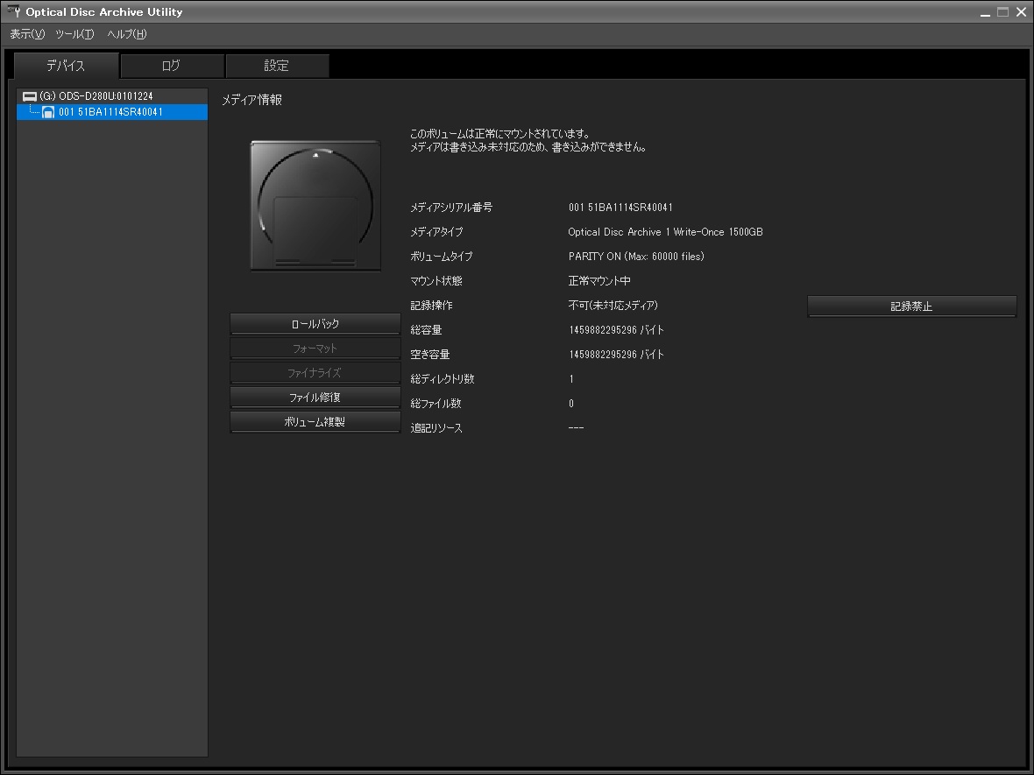Click the 記録操作 label
Viewport: 1034px width, 775px height.
[x=431, y=305]
